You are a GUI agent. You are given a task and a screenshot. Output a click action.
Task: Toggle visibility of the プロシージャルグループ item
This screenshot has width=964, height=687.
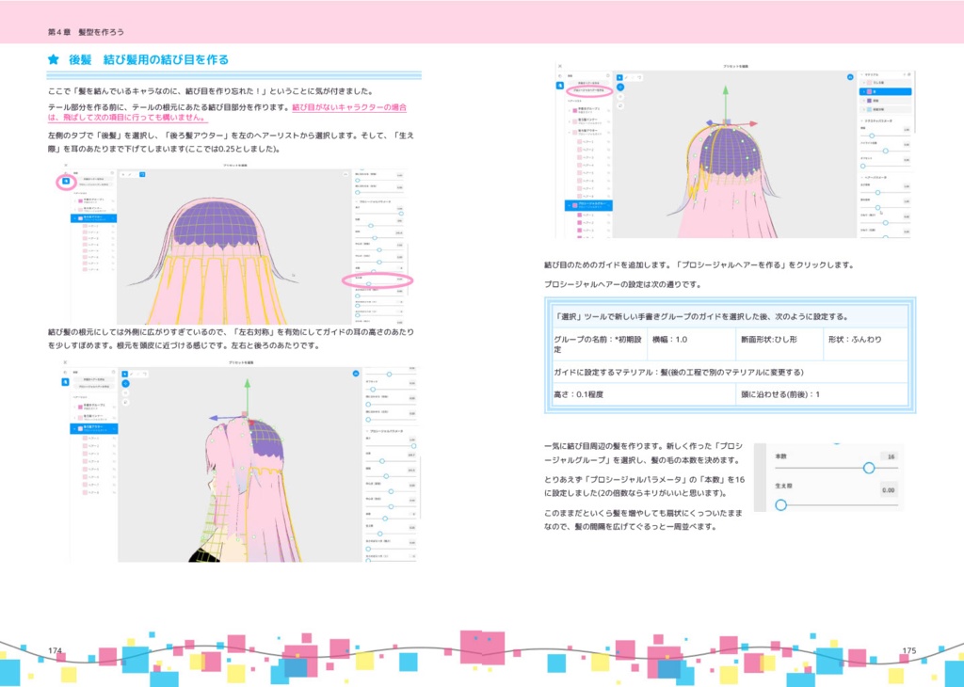click(610, 206)
